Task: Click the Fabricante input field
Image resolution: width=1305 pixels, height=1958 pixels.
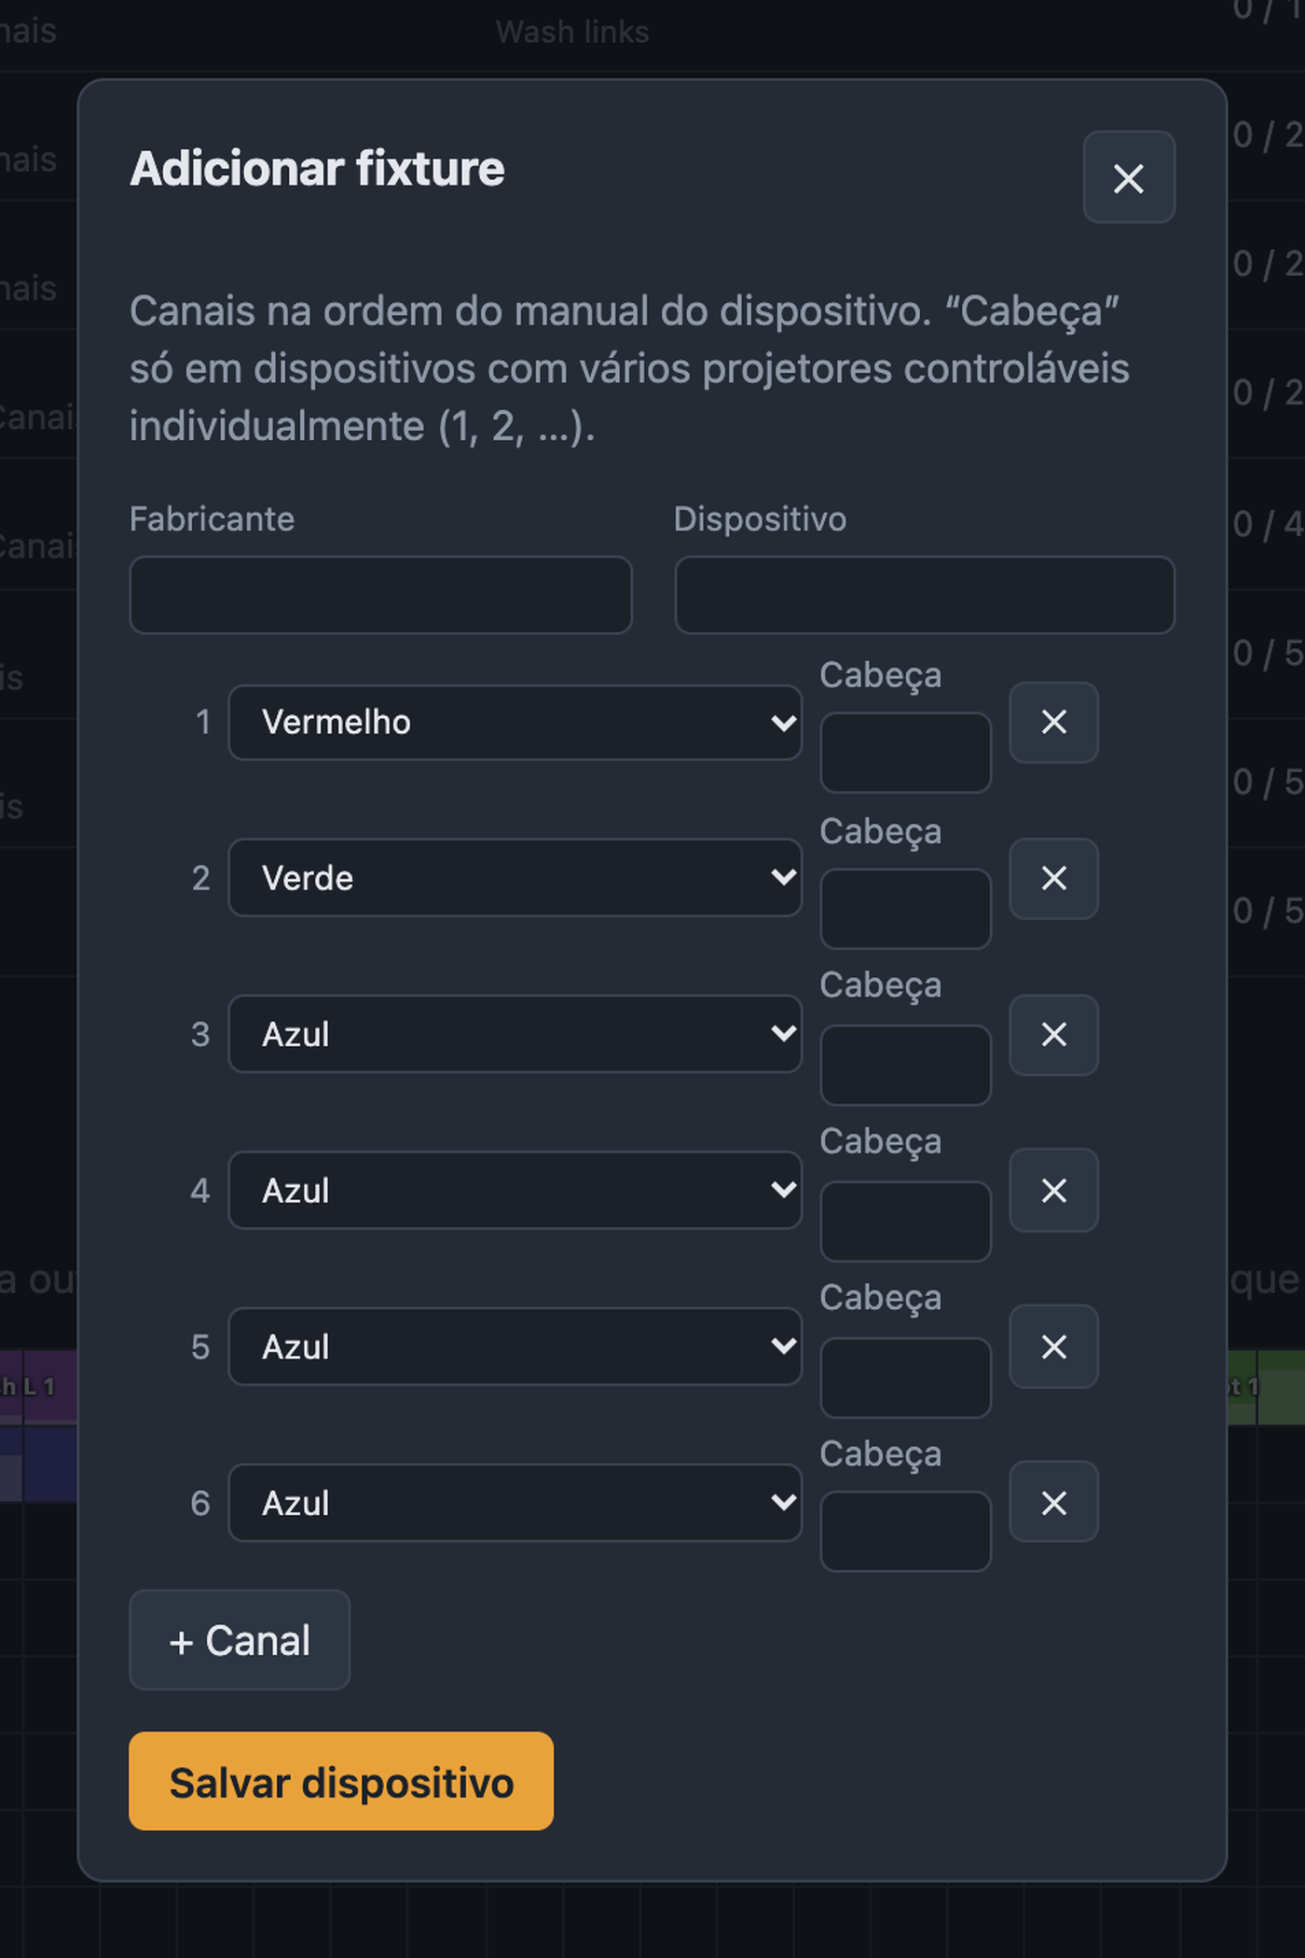Action: pos(380,595)
